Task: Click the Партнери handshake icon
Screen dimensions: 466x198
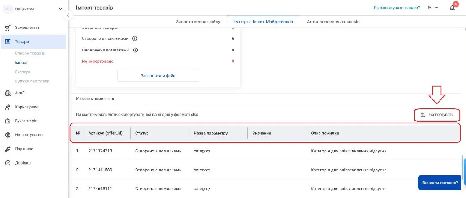Action: click(8, 149)
